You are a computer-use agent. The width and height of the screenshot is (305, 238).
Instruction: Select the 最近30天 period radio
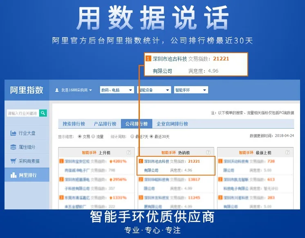click(x=151, y=136)
